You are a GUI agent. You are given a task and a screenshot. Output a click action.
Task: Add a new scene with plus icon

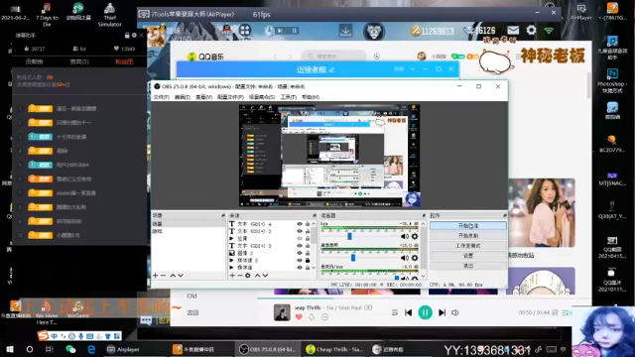click(x=156, y=276)
